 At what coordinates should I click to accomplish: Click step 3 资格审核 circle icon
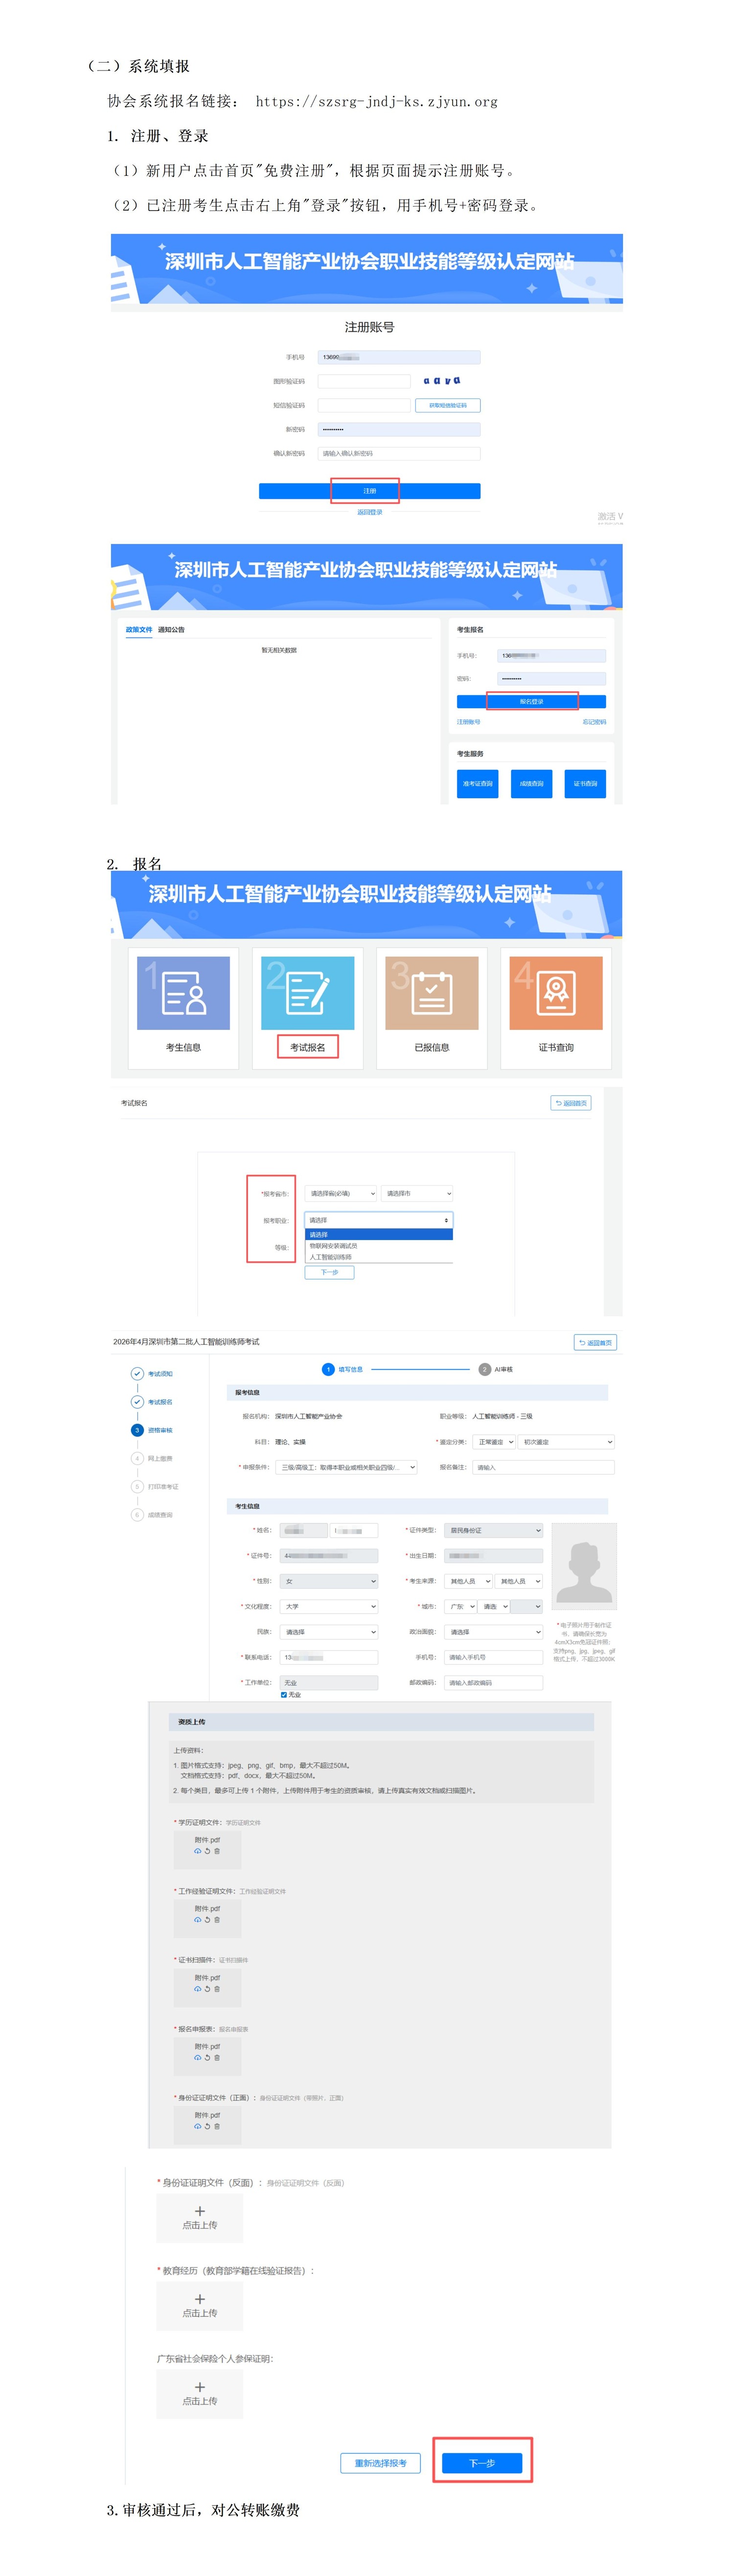click(x=137, y=1430)
